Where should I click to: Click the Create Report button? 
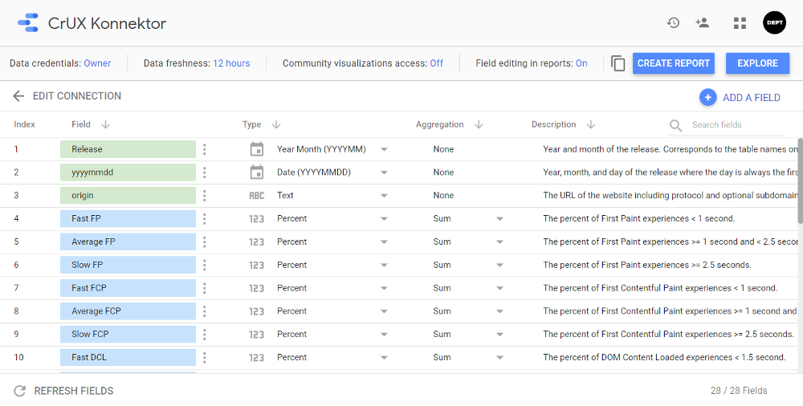click(x=674, y=63)
